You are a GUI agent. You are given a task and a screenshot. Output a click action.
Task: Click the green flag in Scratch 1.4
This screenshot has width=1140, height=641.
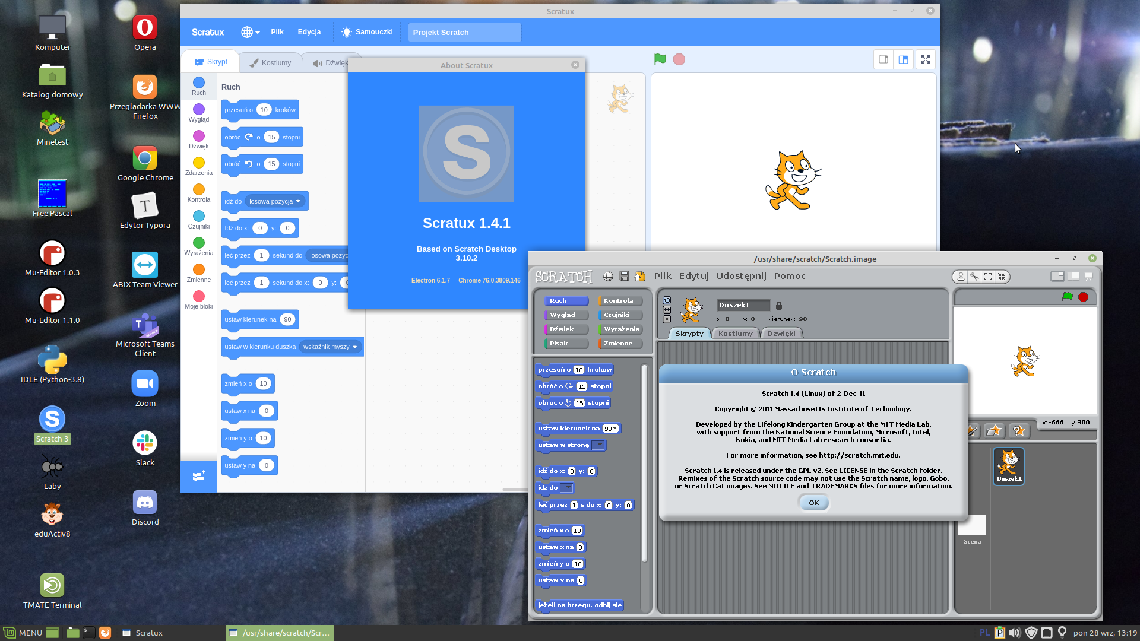tap(1067, 297)
